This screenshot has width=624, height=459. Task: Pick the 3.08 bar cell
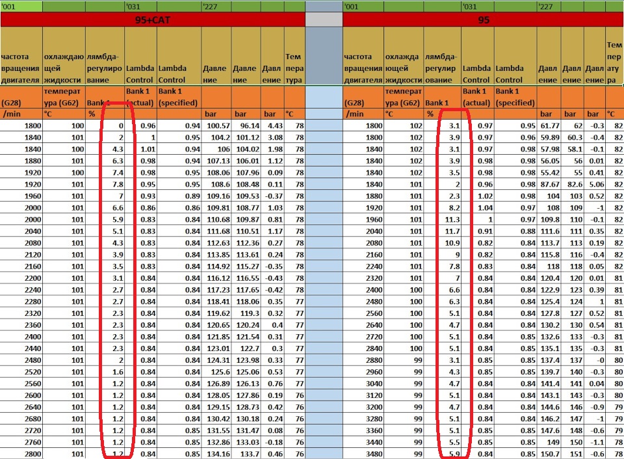[x=272, y=137]
